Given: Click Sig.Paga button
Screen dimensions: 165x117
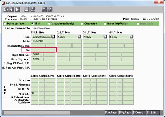Looking at the screenshot, I should tap(125, 113).
